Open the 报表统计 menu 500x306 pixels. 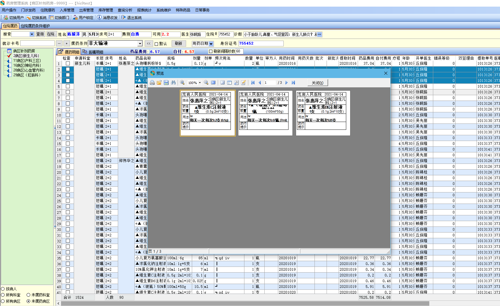coord(144,10)
